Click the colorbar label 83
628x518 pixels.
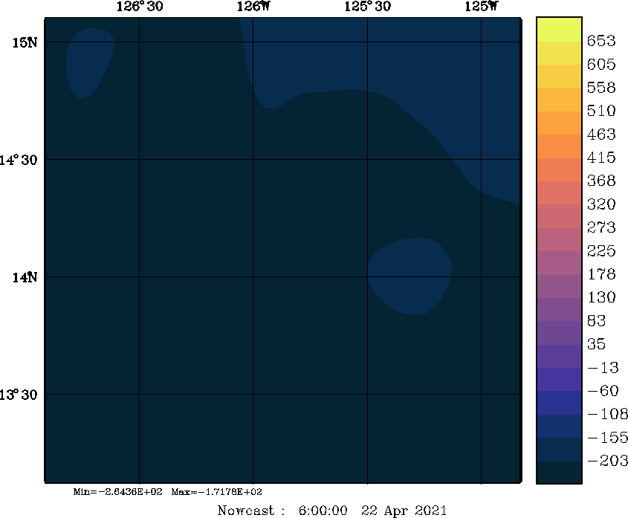pyautogui.click(x=596, y=321)
